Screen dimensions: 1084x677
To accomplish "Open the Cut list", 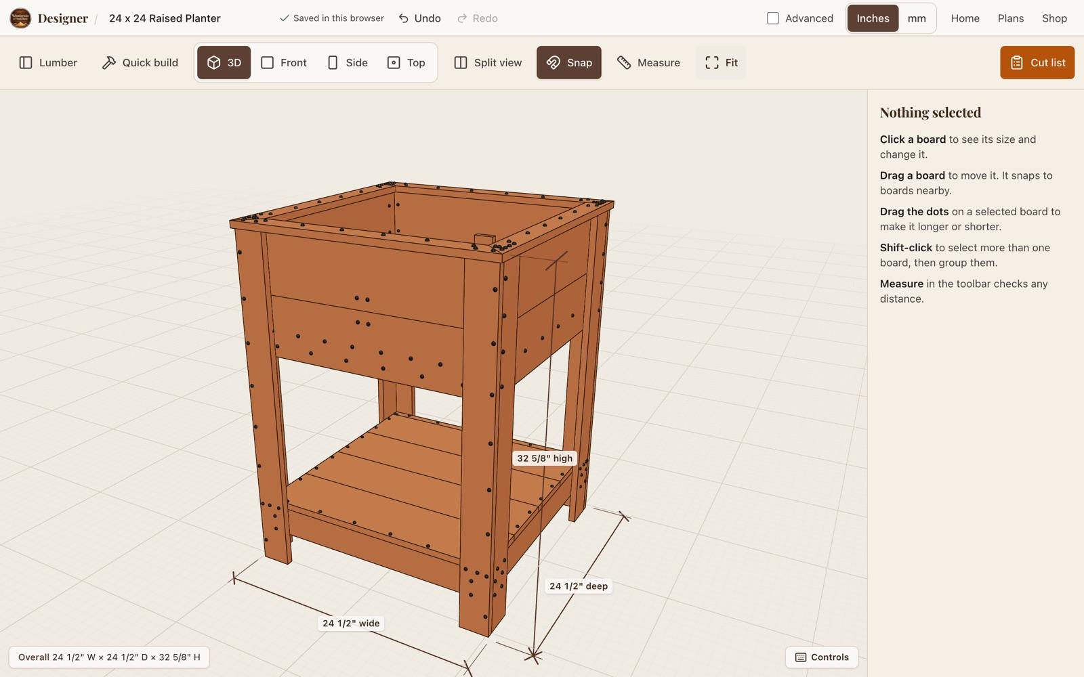I will (x=1037, y=62).
